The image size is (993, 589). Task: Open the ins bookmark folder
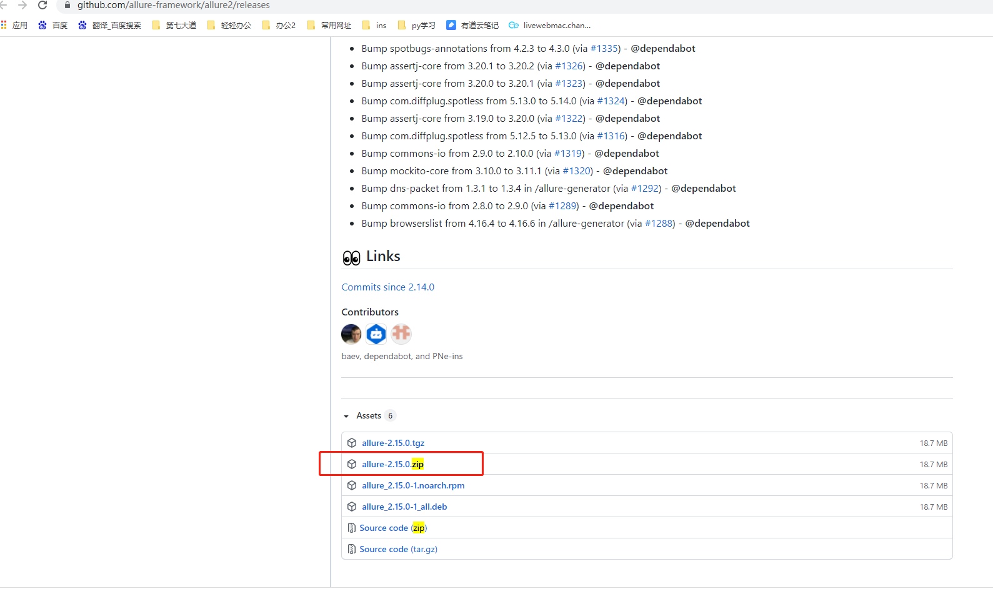[374, 25]
